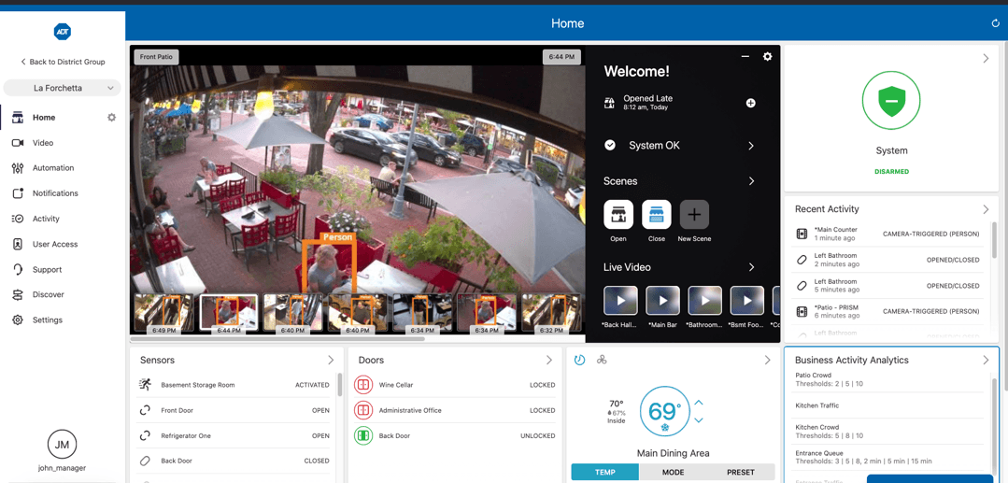Click the 69° thermostat dial

tap(664, 411)
